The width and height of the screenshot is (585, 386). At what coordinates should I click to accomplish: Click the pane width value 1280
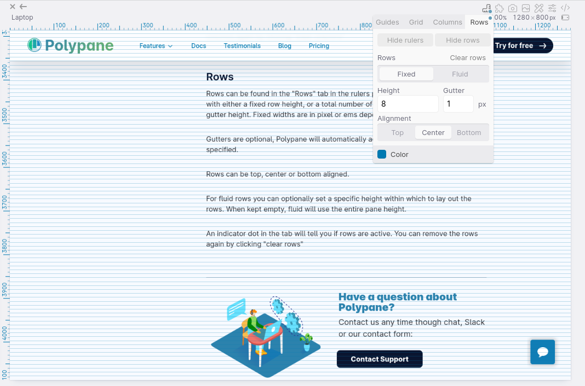coord(521,17)
